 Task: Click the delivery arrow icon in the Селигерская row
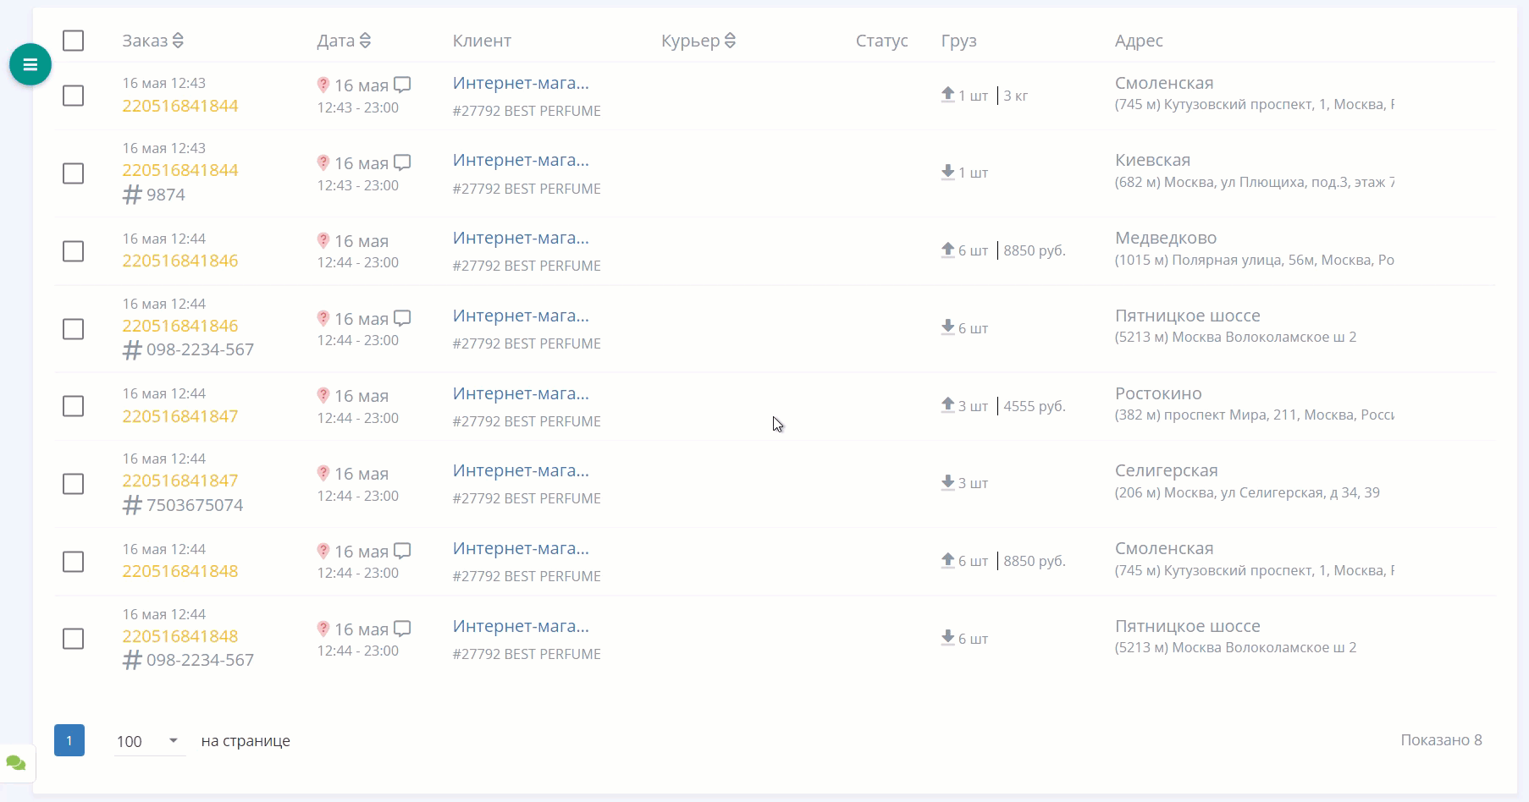(948, 482)
